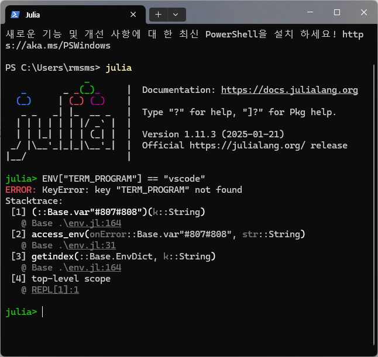The height and width of the screenshot is (357, 378).
Task: Click the '[1] (::Base.var"#807#808")' frame line
Action: [x=108, y=212]
